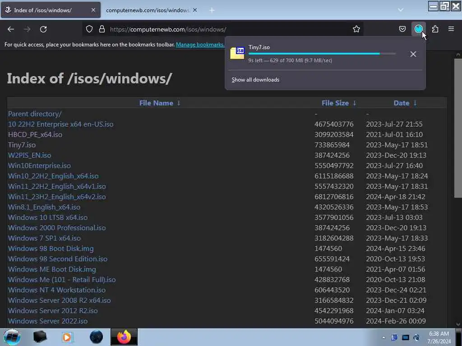Image resolution: width=462 pixels, height=346 pixels.
Task: Show hidden system tray icons arrow
Action: (383, 337)
